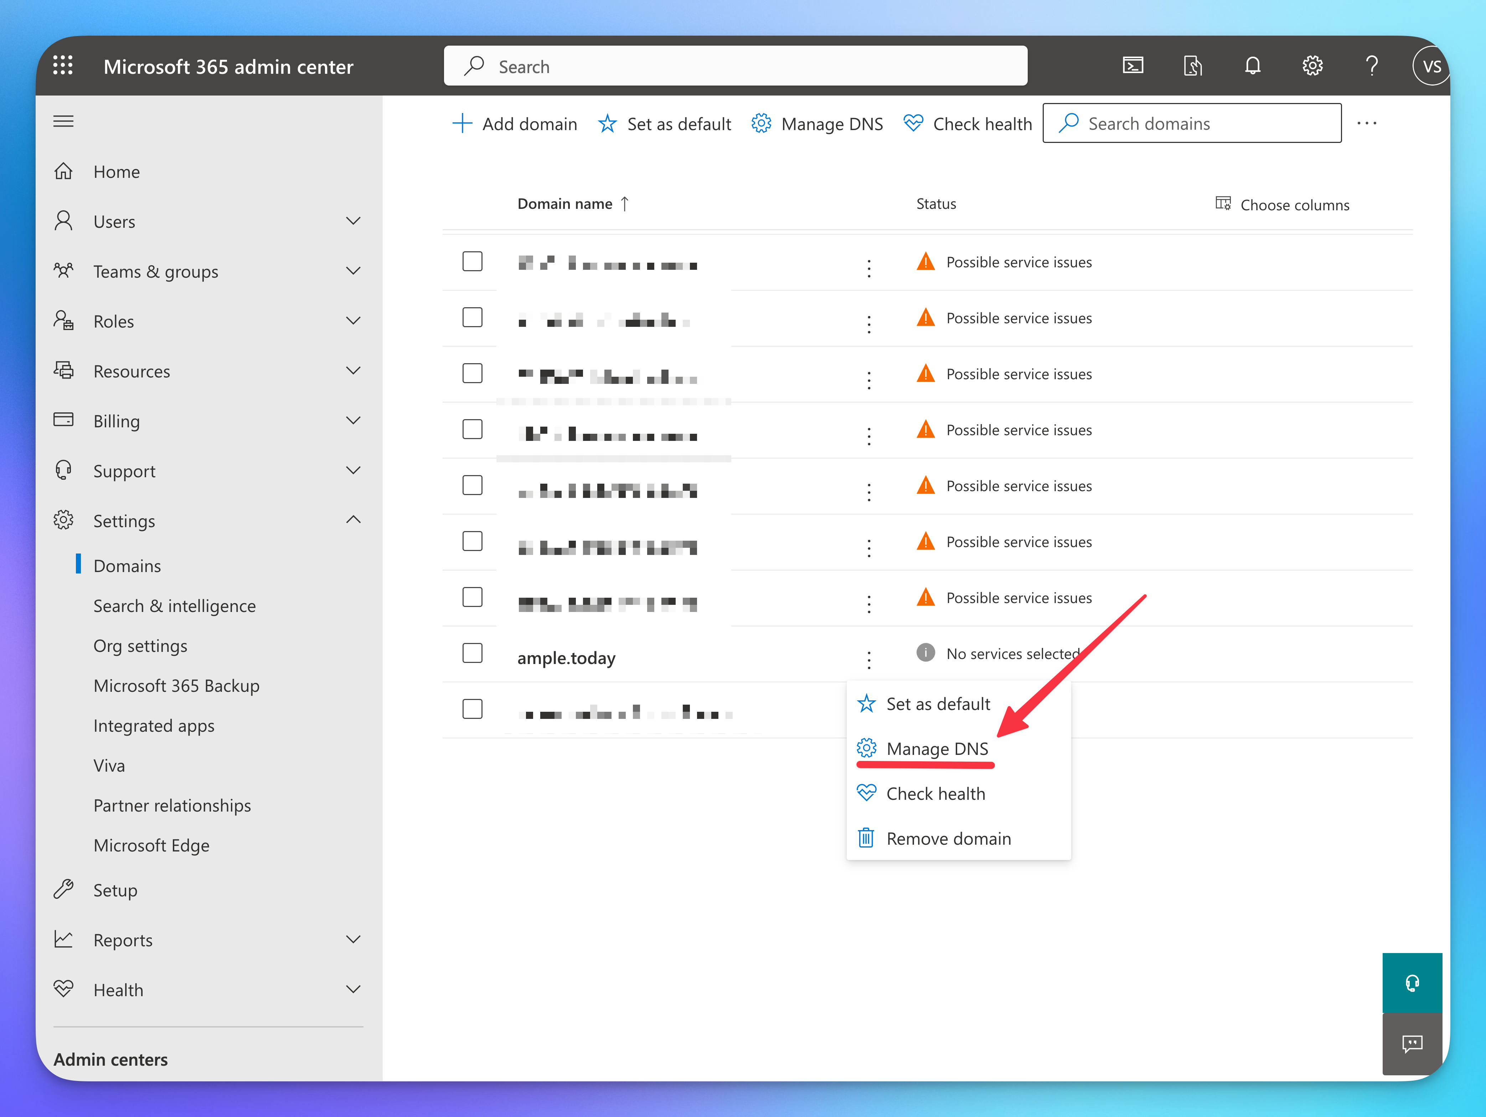Expand the Users navigation section
1486x1117 pixels.
click(353, 221)
